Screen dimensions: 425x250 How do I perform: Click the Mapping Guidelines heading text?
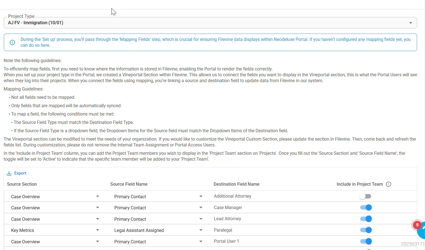(23, 89)
